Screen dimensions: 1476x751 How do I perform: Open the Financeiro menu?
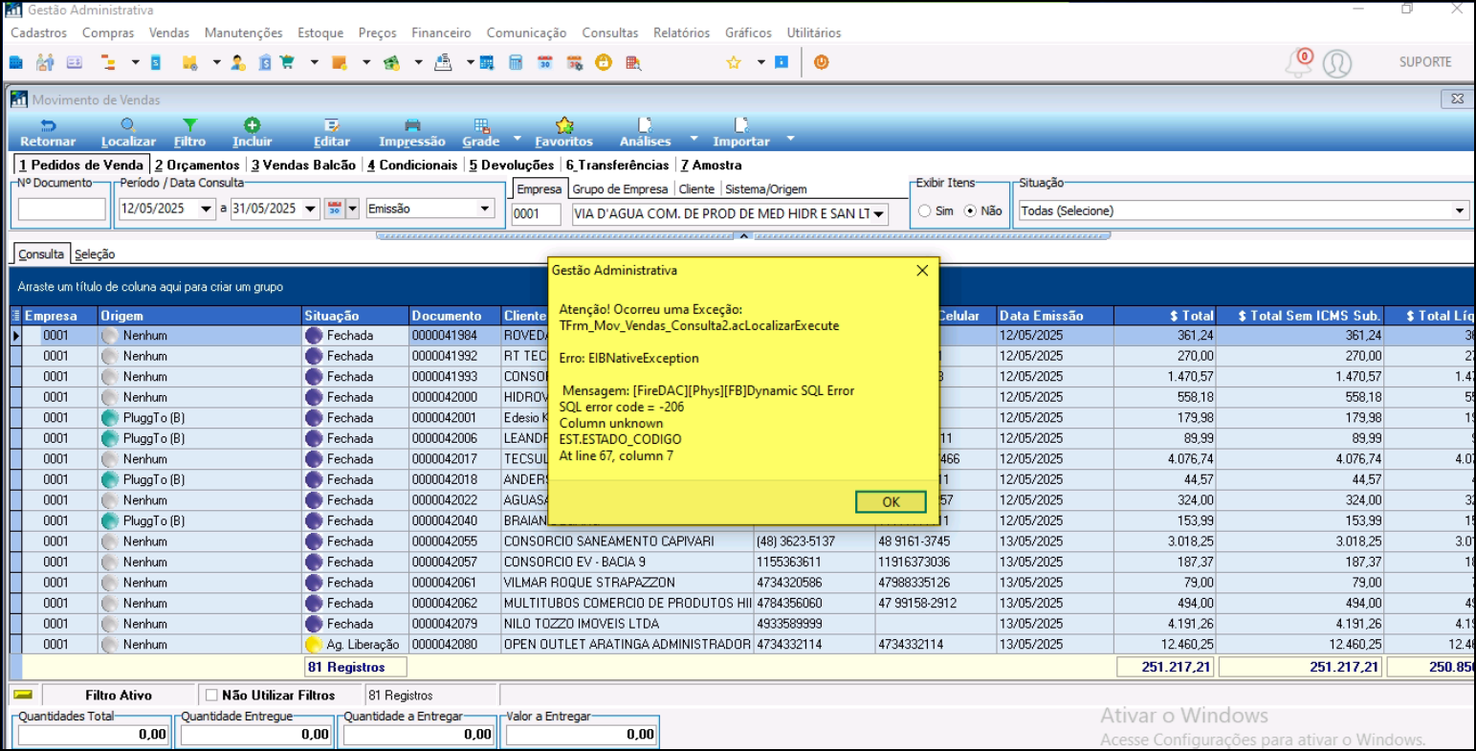click(441, 33)
